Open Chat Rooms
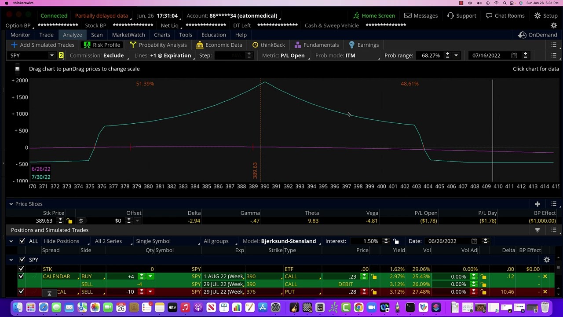The image size is (563, 317). 505,16
